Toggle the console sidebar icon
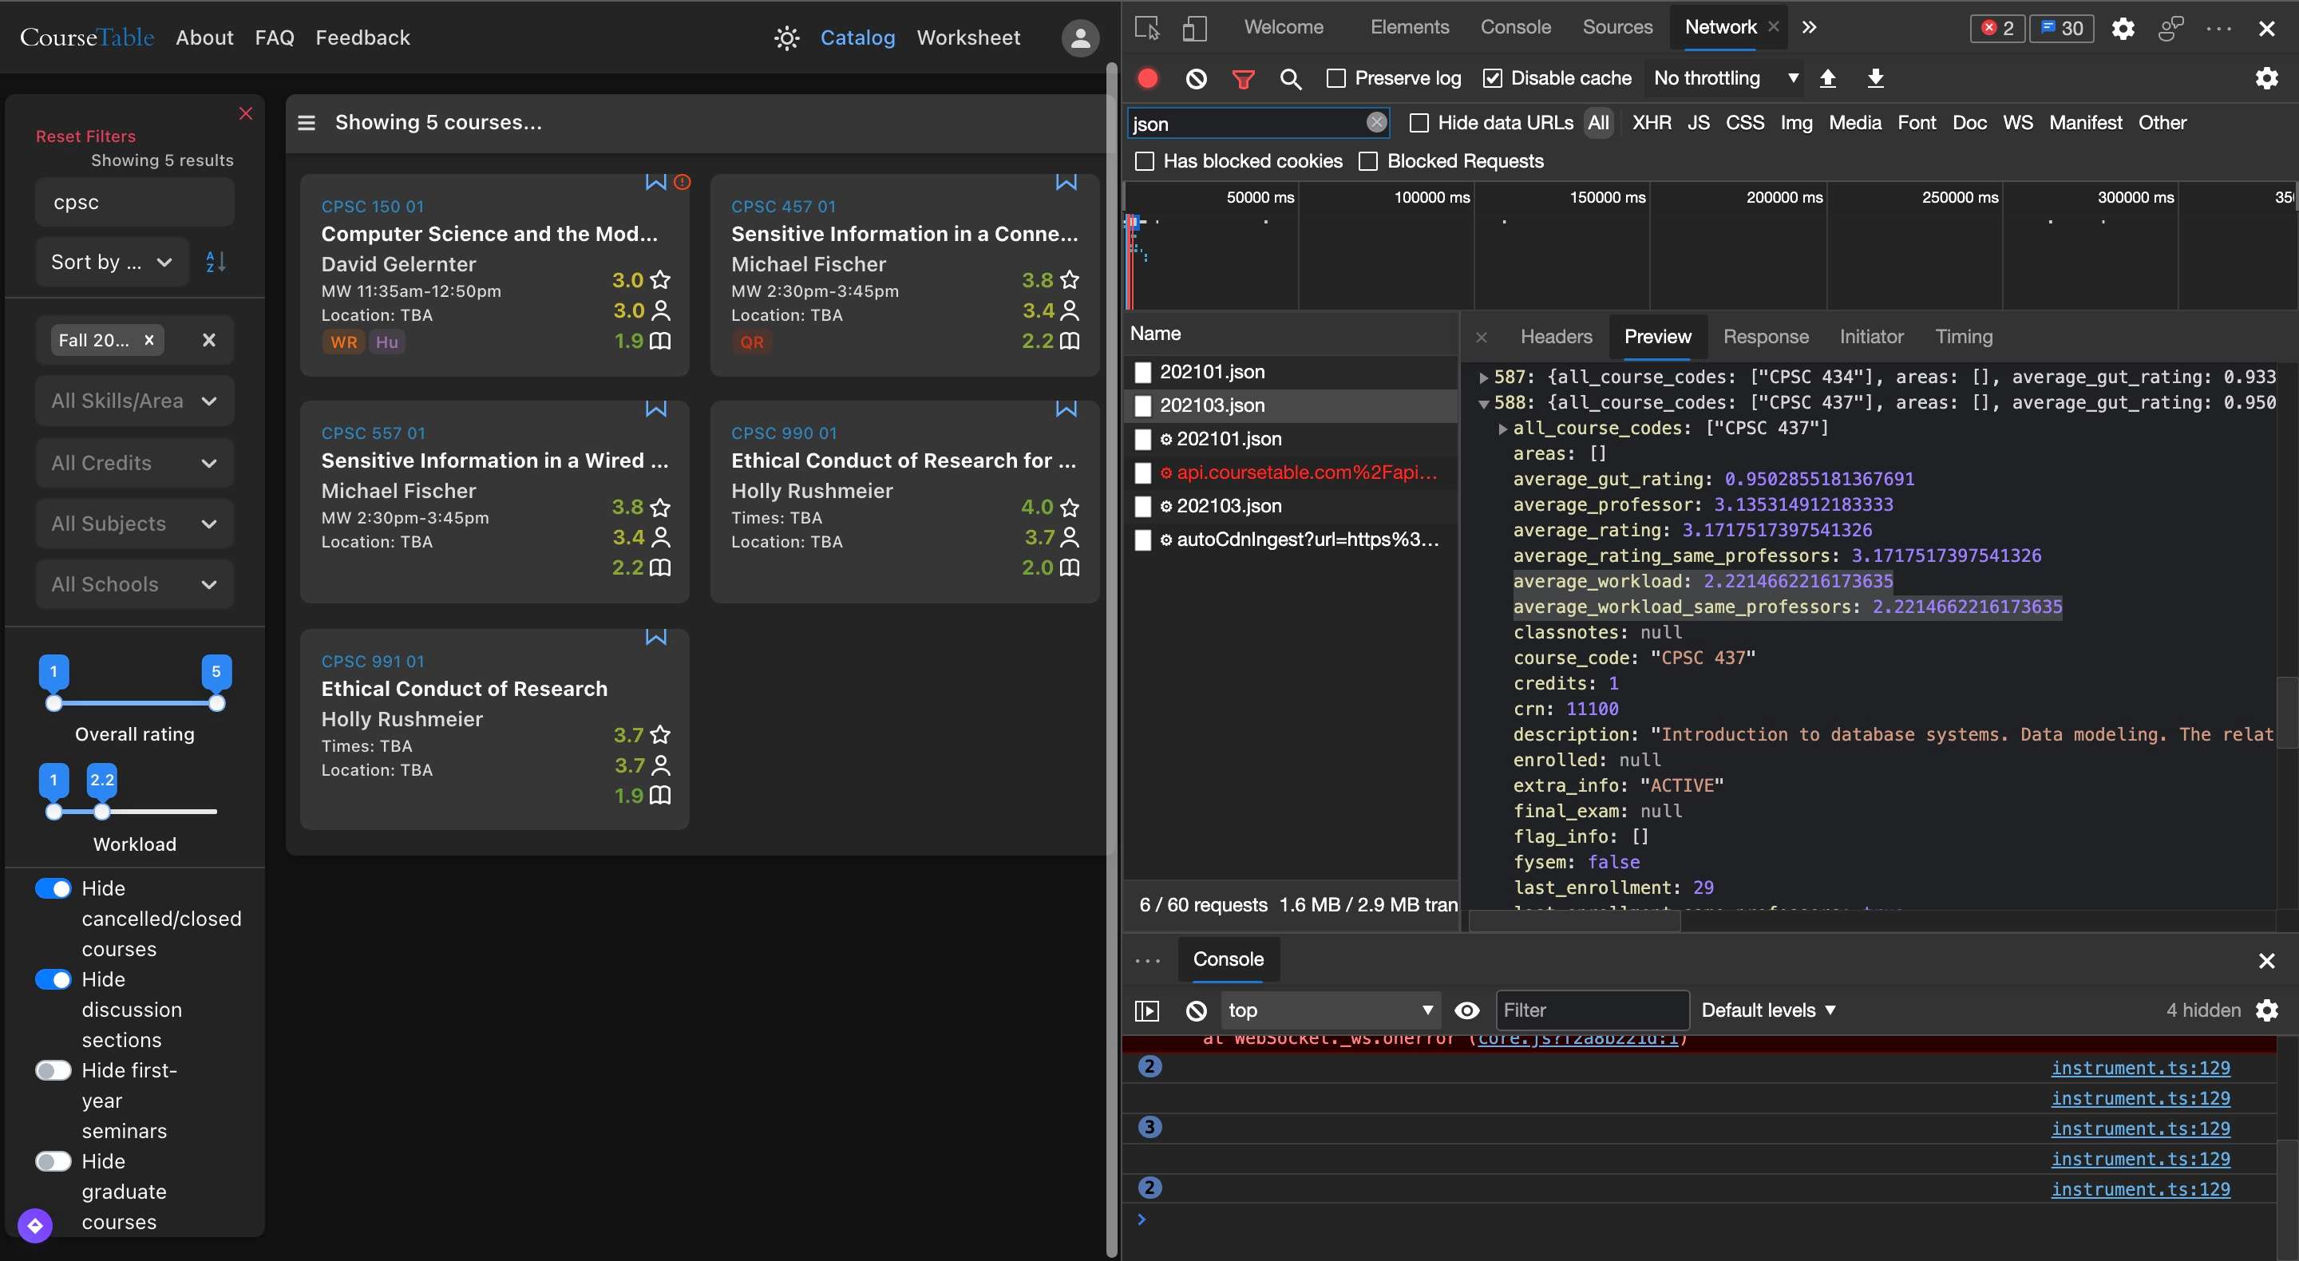 click(x=1146, y=1010)
